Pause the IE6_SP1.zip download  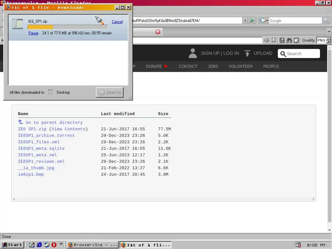pyautogui.click(x=33, y=33)
